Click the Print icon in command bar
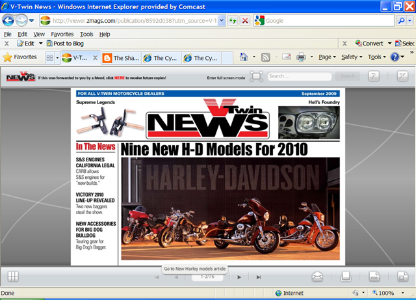The height and width of the screenshot is (300, 416). point(301,57)
